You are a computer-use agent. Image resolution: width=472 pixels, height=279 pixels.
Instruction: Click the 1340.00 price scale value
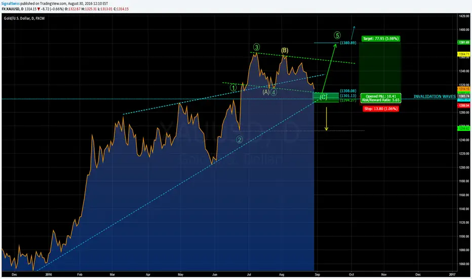[x=464, y=71]
